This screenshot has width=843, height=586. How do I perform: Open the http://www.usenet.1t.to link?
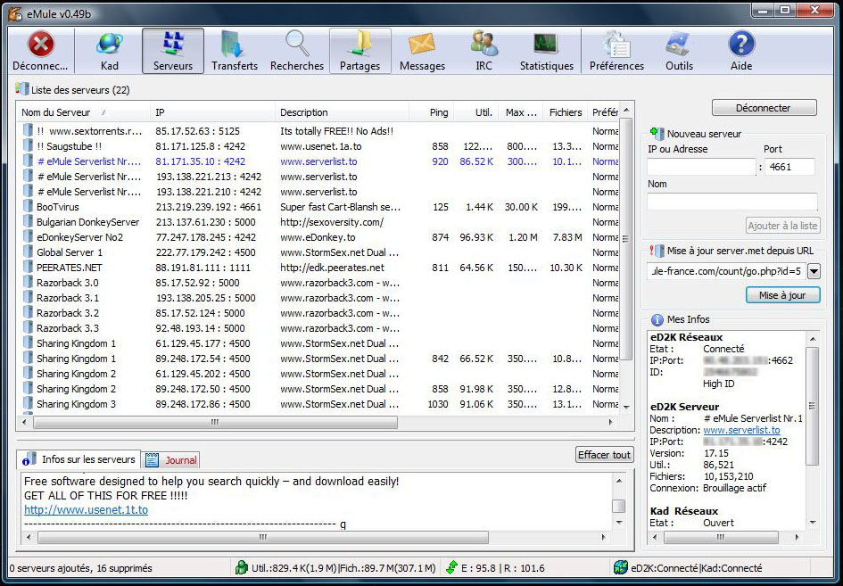86,509
